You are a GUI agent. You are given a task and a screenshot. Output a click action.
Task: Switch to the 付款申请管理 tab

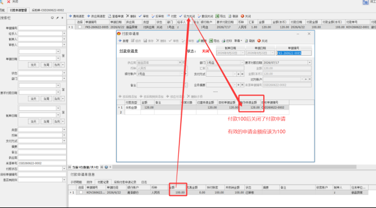point(18,10)
